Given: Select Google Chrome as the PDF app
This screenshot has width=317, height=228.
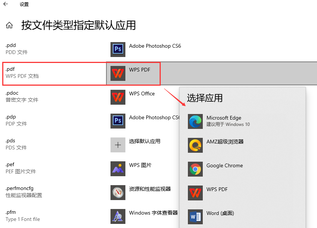Looking at the screenshot, I should 243,169.
